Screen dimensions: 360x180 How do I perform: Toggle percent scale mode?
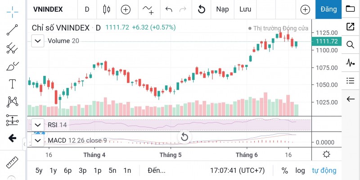click(x=284, y=171)
